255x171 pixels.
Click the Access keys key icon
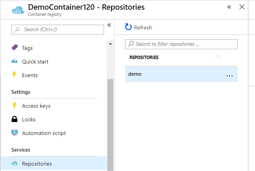(x=14, y=105)
